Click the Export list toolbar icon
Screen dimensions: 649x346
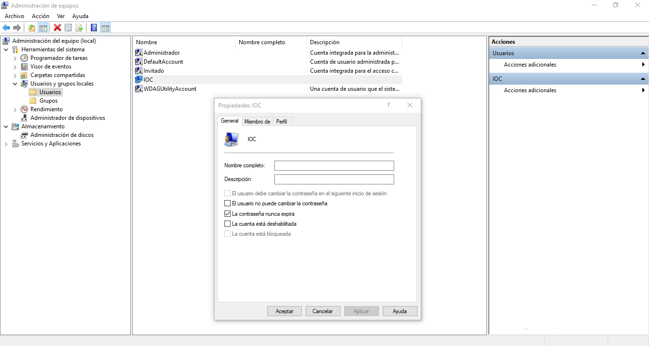[79, 28]
